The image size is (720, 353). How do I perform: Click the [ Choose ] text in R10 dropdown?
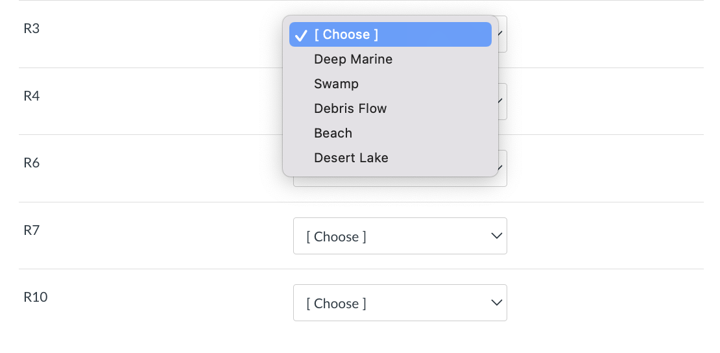tap(336, 303)
